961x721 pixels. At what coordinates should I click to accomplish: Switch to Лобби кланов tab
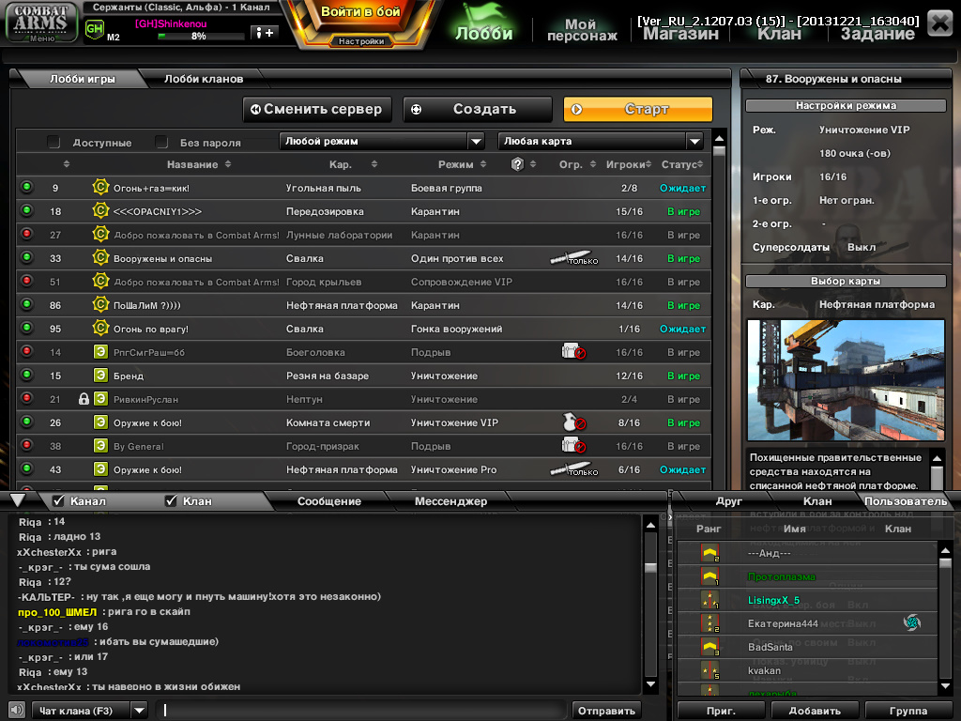204,79
